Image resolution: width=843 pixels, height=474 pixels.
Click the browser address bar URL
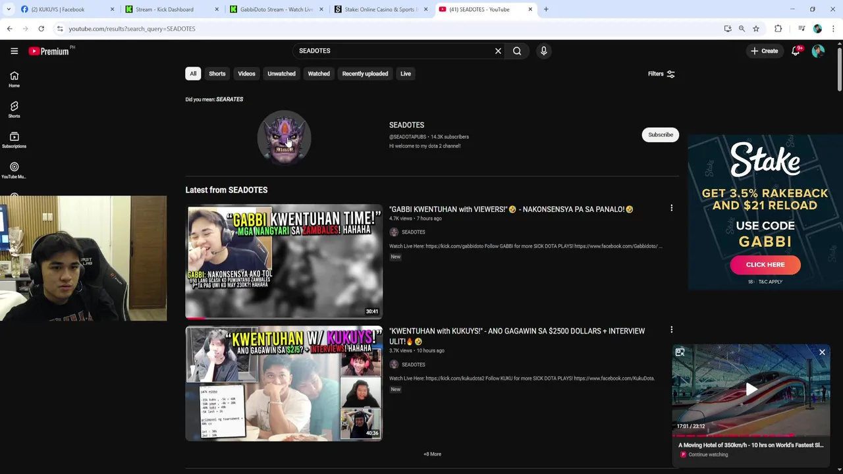pos(132,29)
